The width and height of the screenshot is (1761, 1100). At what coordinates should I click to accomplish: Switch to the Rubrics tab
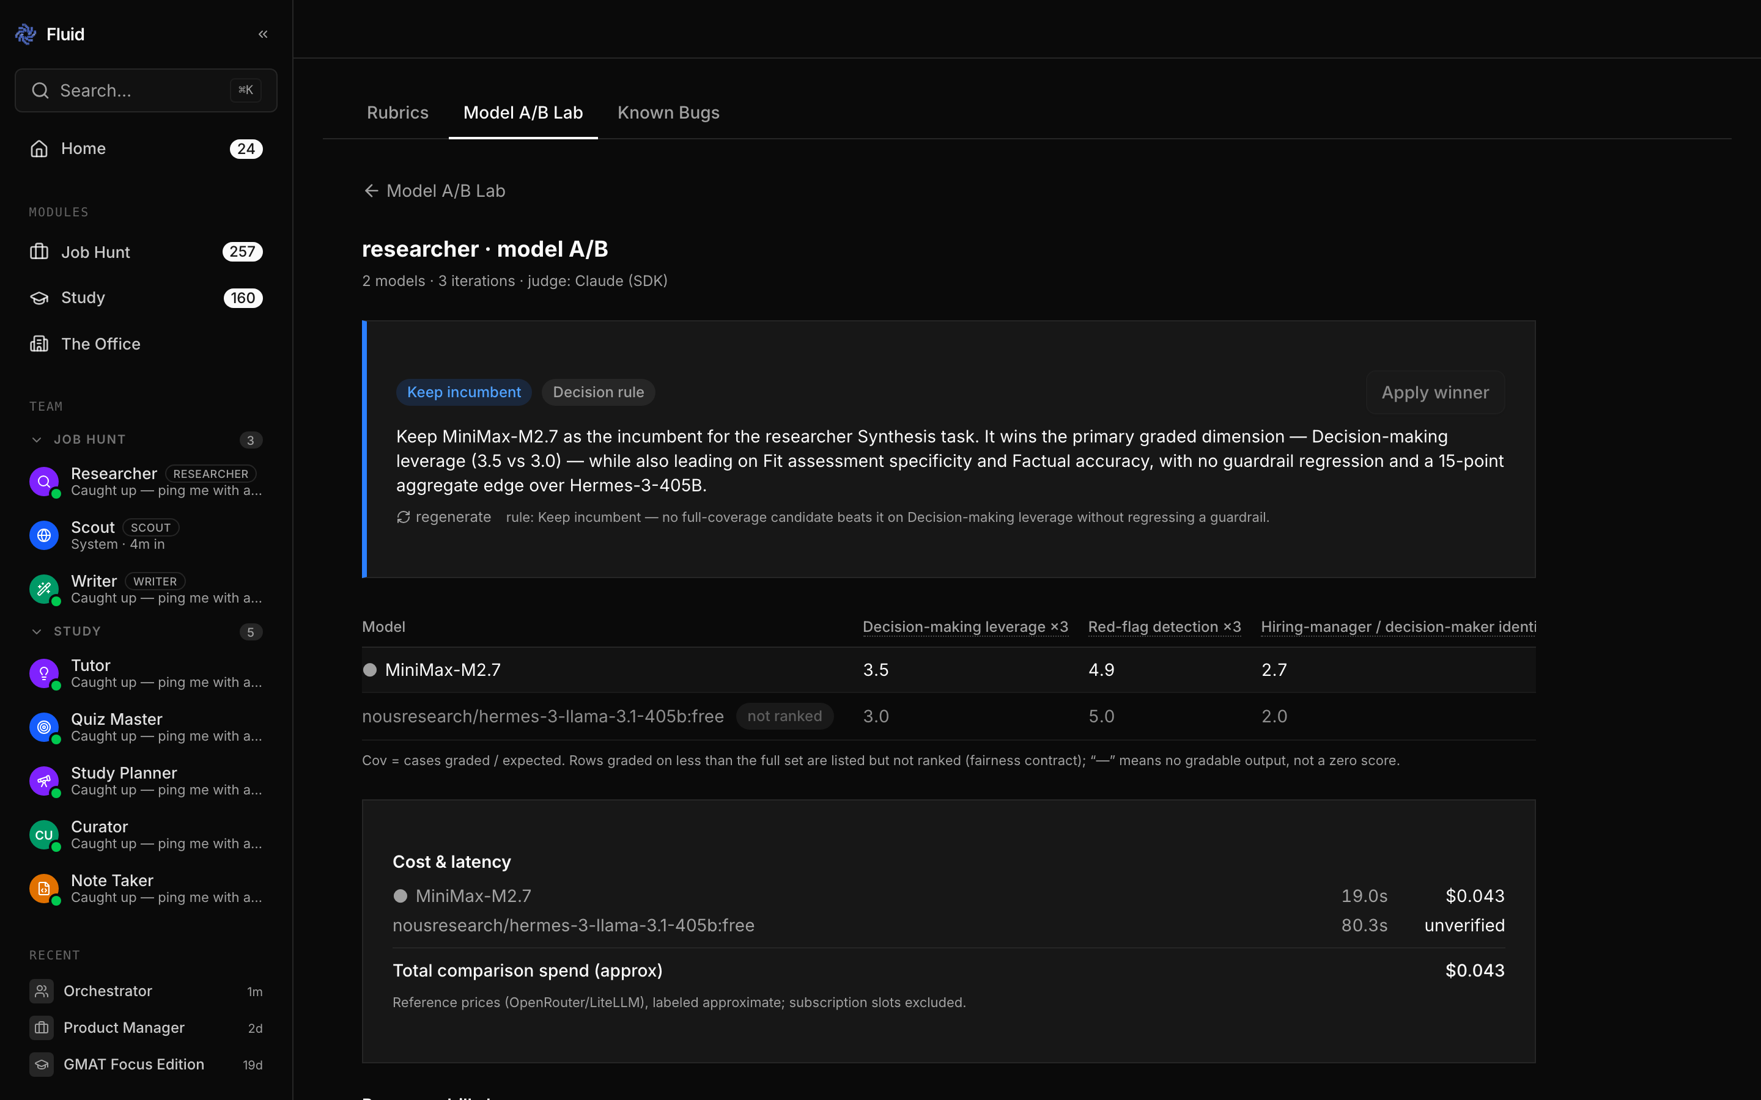[x=397, y=113]
